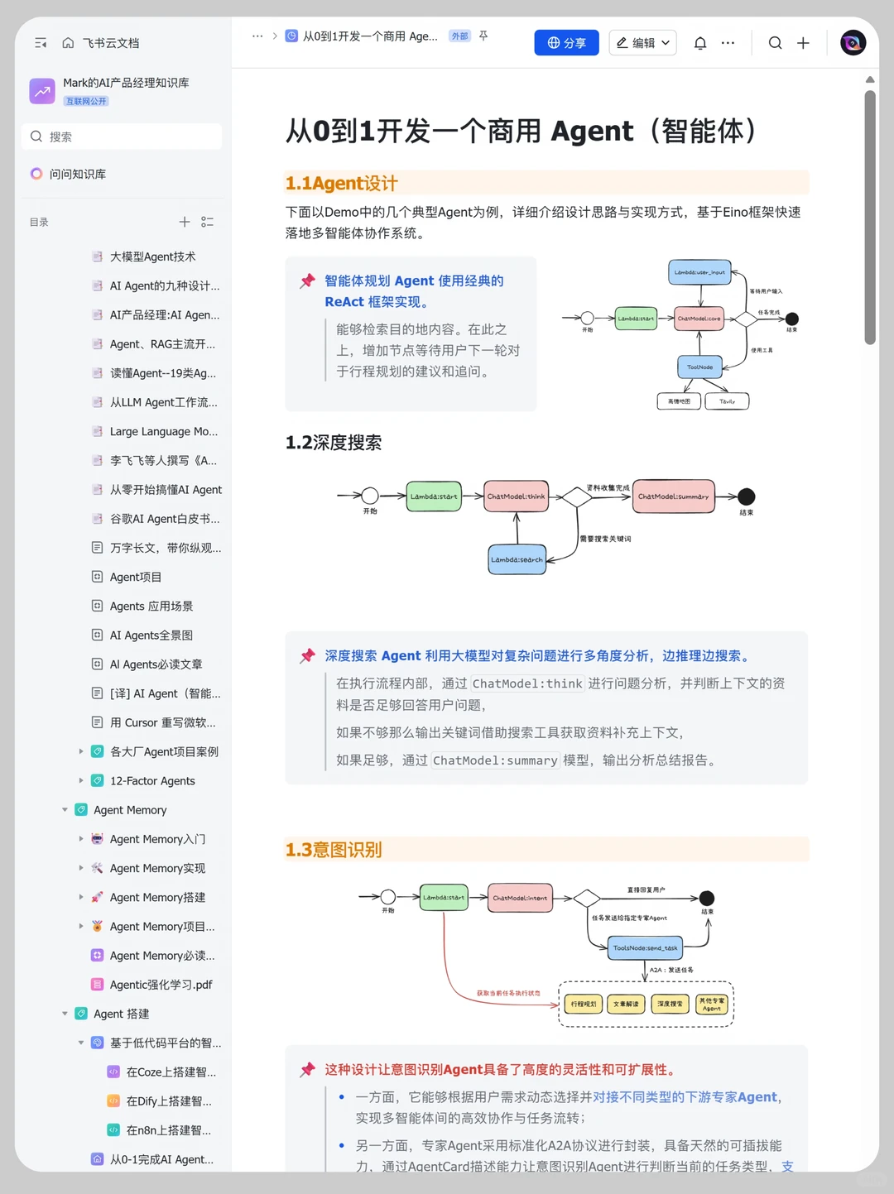
Task: Click the 1.2深度搜索 heading
Action: pyautogui.click(x=334, y=443)
